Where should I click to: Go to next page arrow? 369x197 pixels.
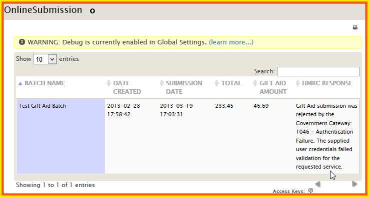coord(354,184)
